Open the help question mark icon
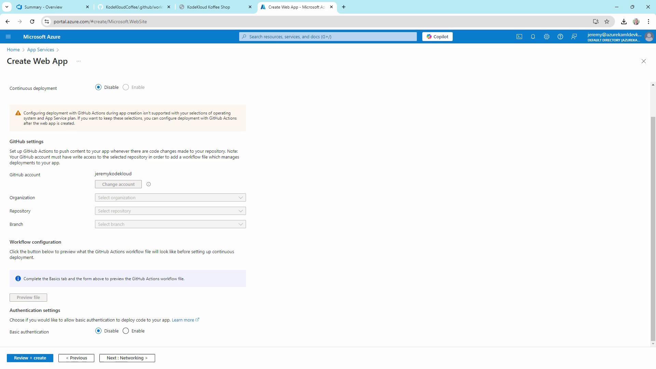656x369 pixels. click(560, 37)
